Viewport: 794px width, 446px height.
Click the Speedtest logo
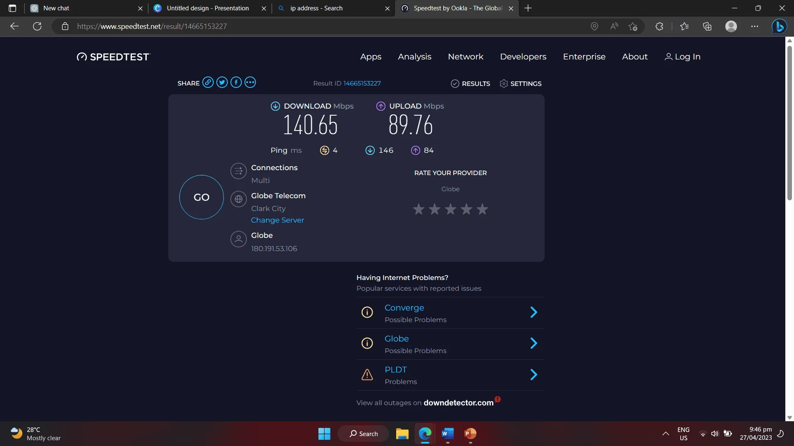pyautogui.click(x=114, y=57)
